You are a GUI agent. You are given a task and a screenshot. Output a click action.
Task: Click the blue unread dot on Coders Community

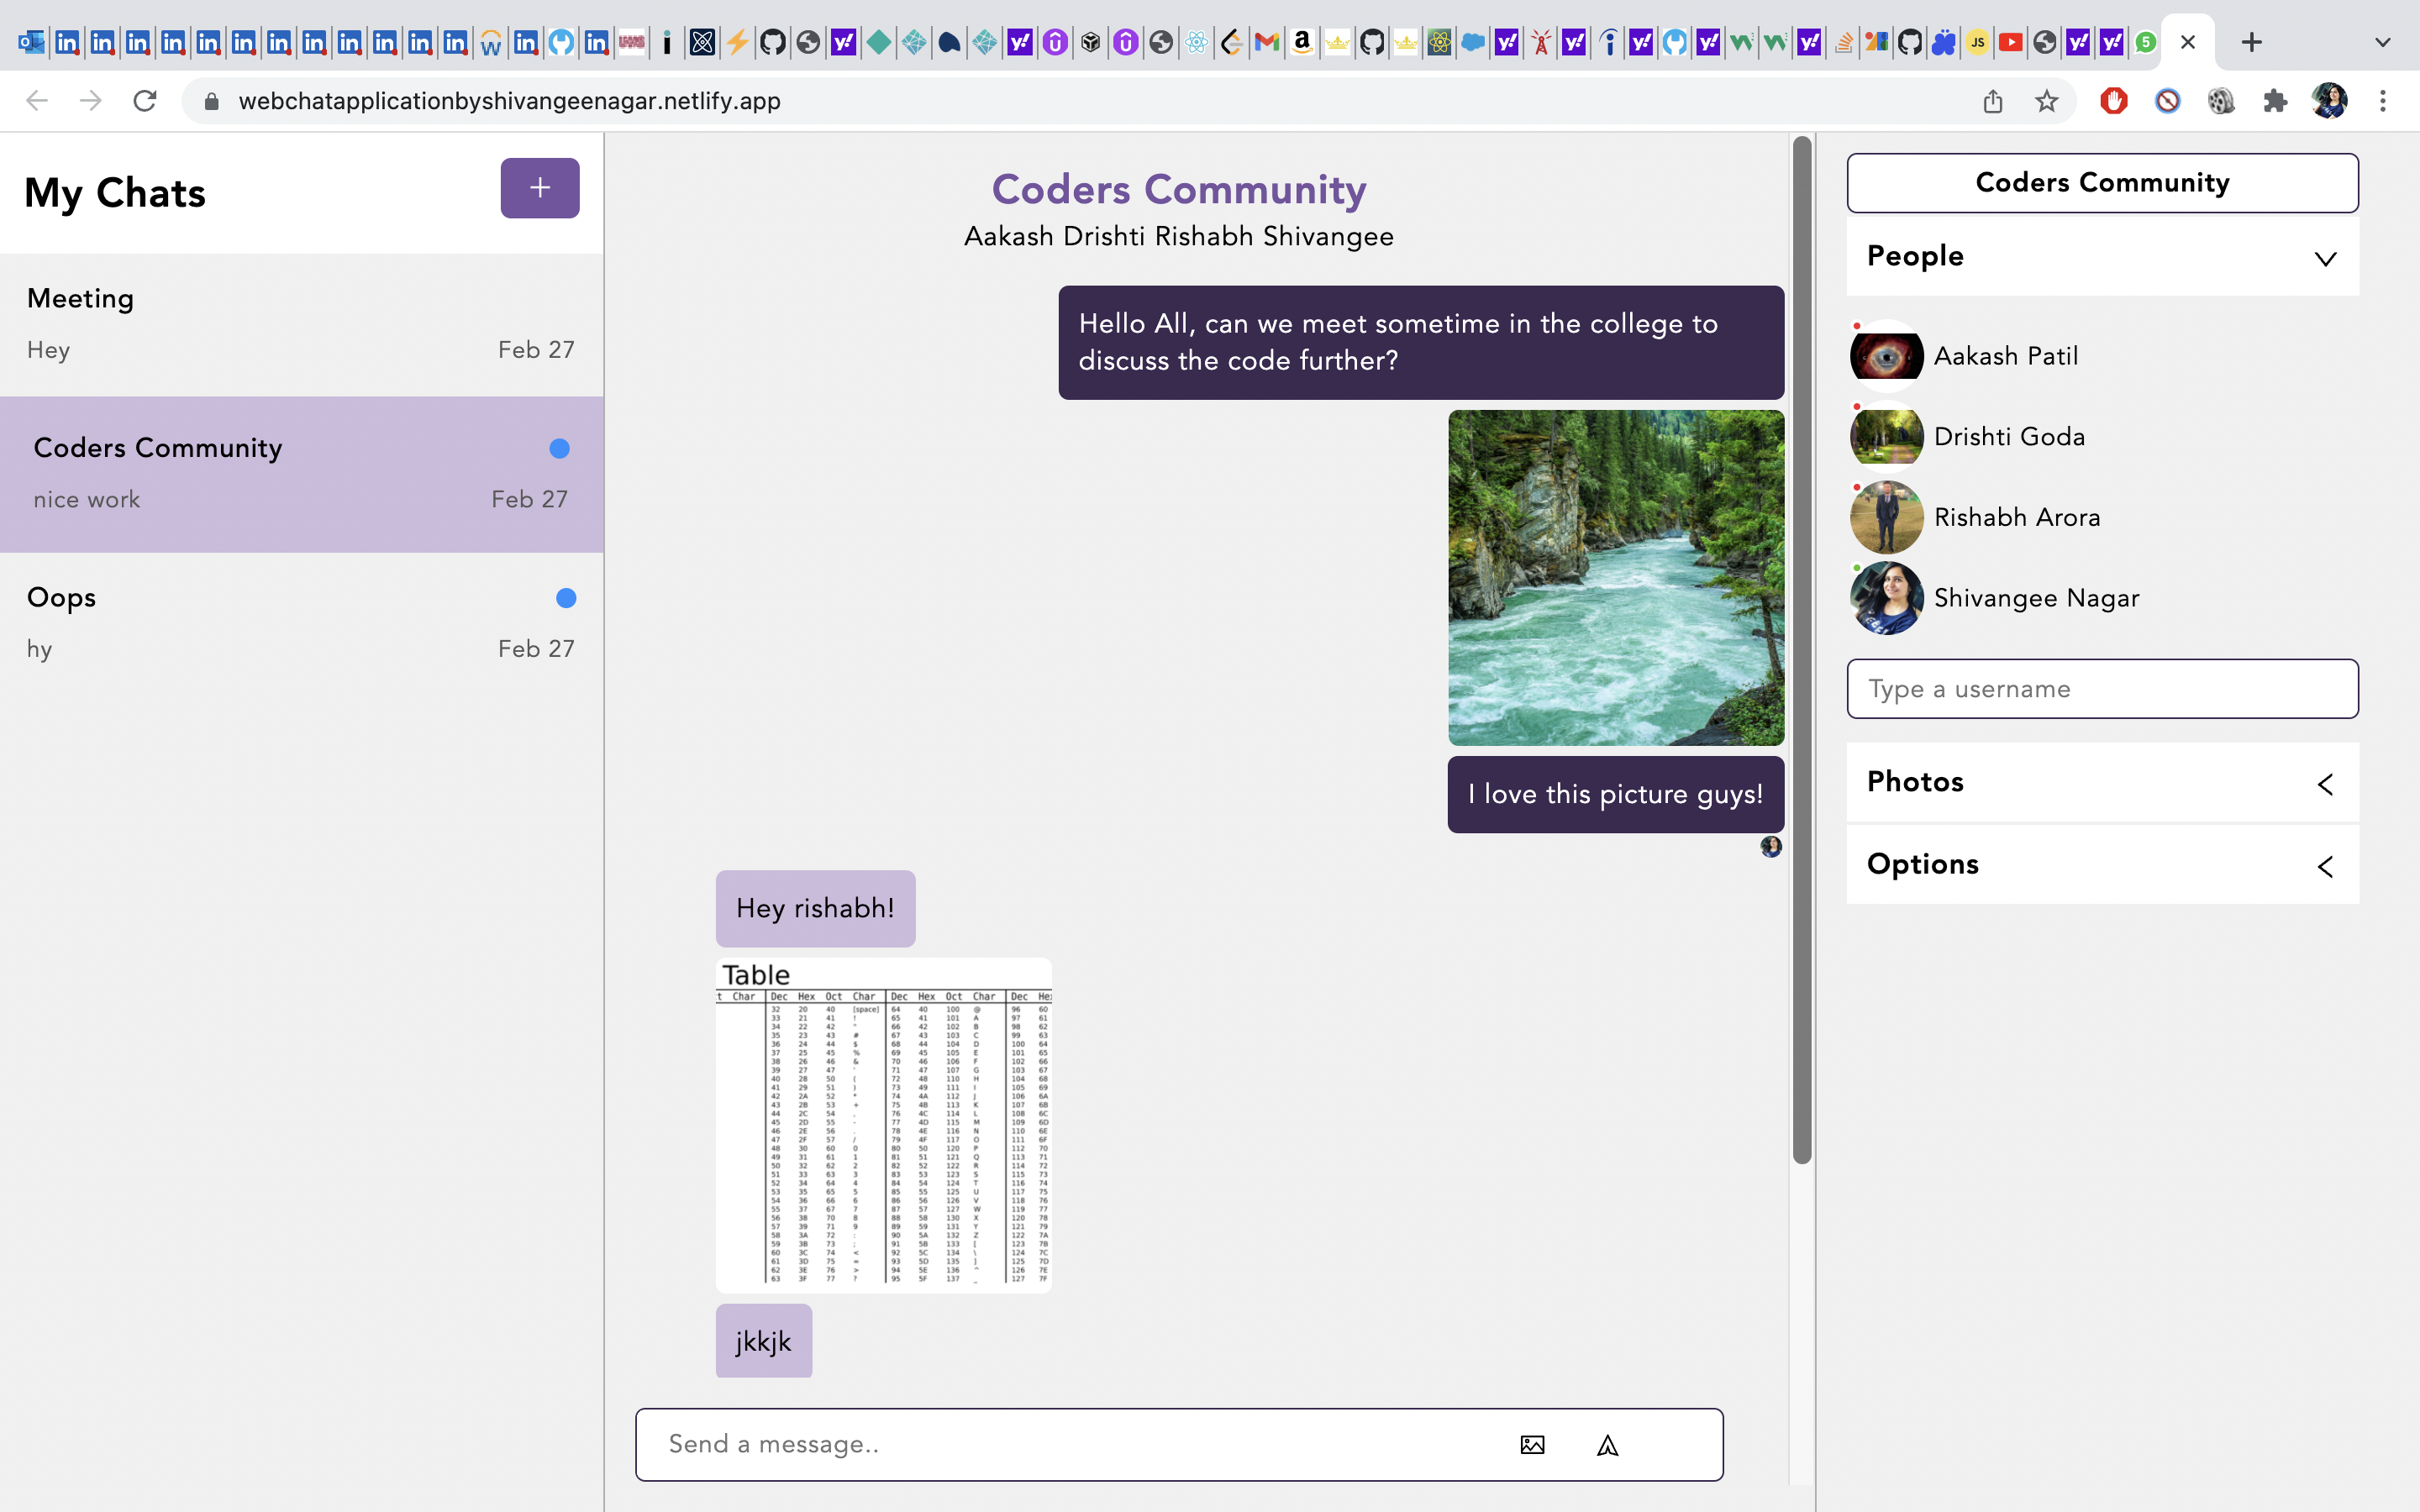[559, 448]
